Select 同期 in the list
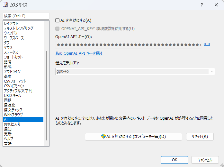This screenshot has height=167, width=224. click(23, 100)
